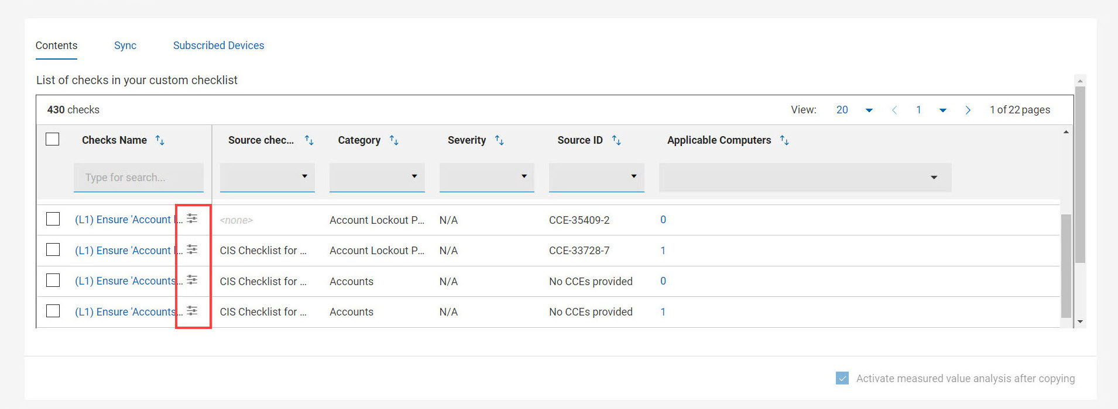
Task: Switch to the Sync tab
Action: click(x=125, y=46)
